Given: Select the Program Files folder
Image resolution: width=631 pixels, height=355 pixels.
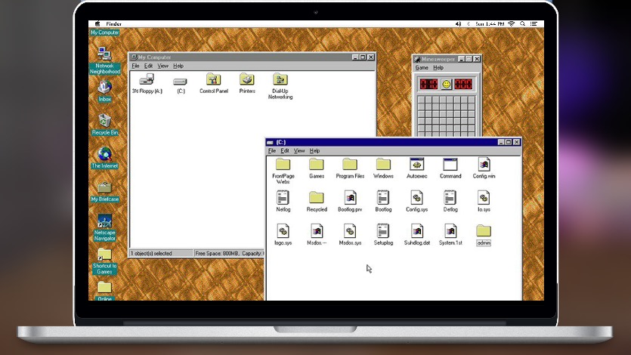Looking at the screenshot, I should tap(350, 168).
